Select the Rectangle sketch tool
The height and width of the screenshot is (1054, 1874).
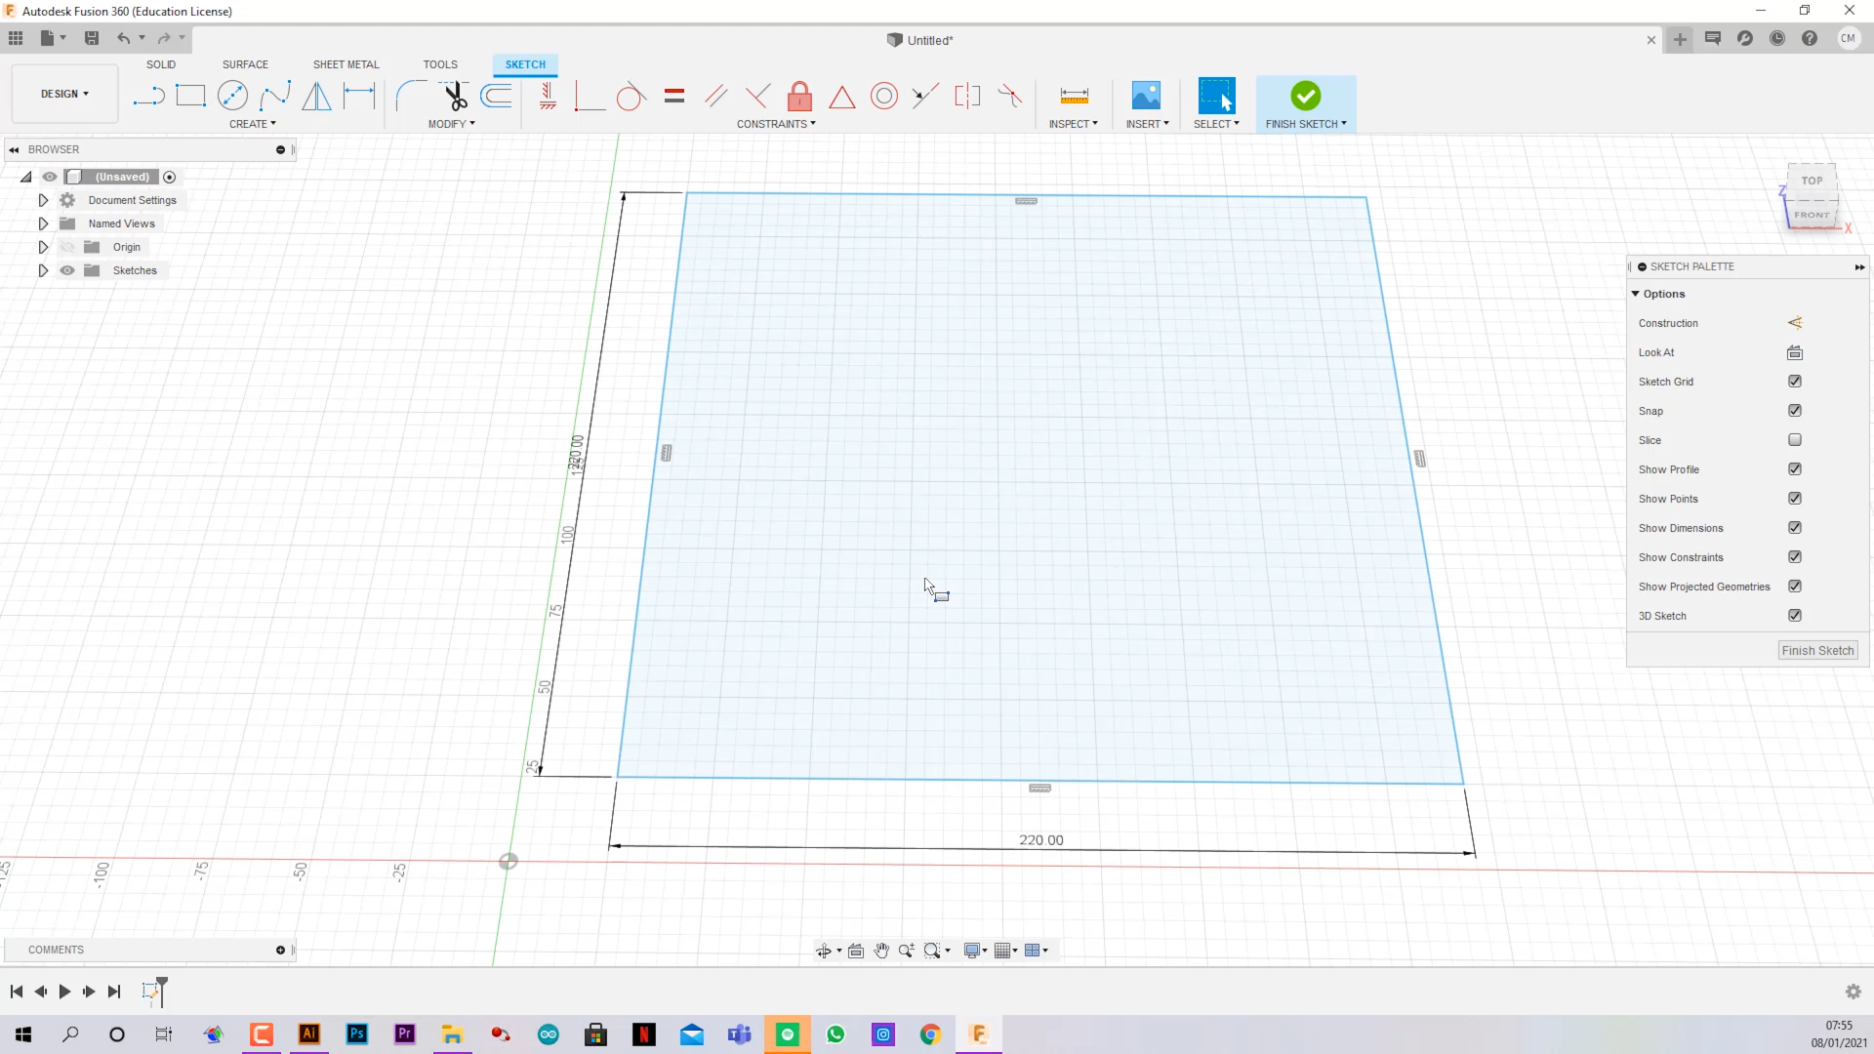(x=190, y=97)
